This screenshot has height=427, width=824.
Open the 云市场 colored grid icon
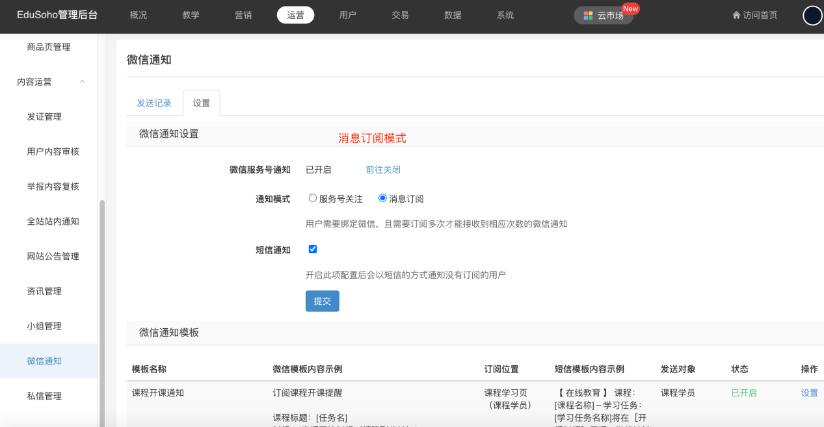[588, 16]
